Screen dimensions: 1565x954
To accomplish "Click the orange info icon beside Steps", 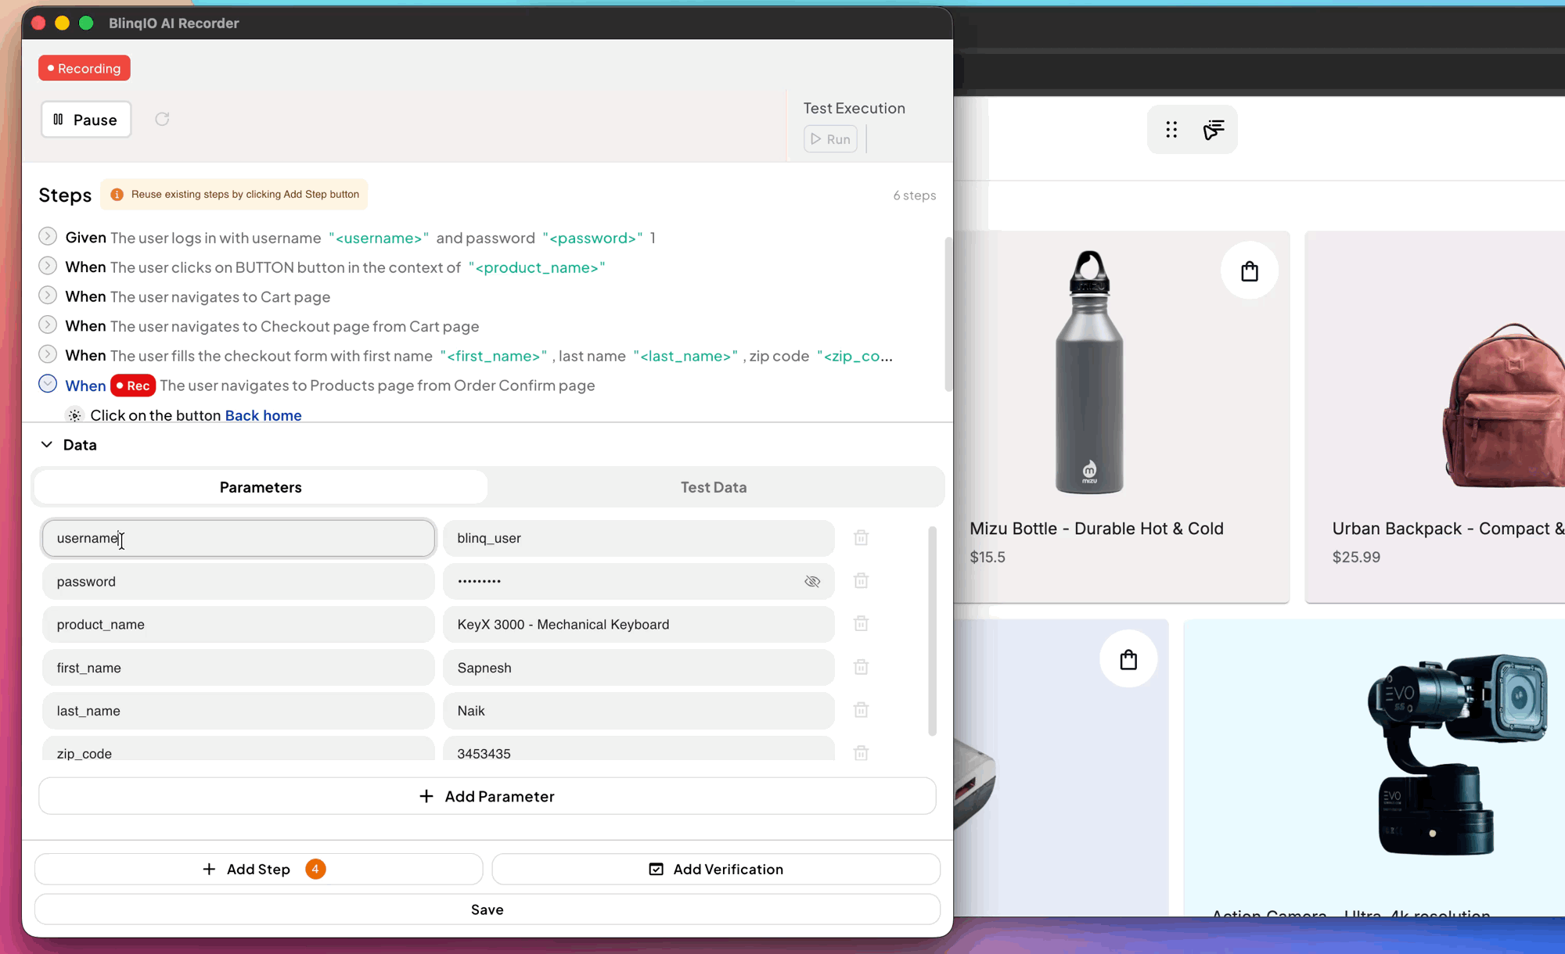I will 117,195.
